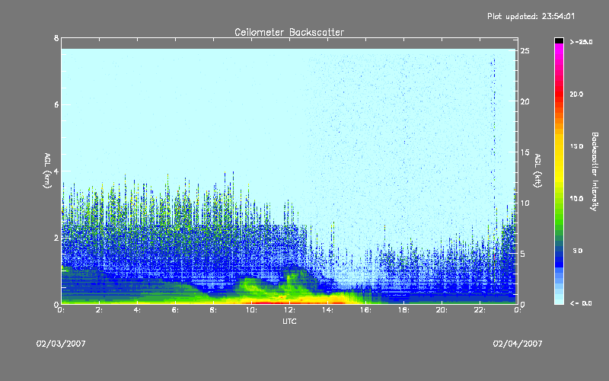Select the 18: hour tick label
Screen dimensions: 609x381
tap(403, 310)
